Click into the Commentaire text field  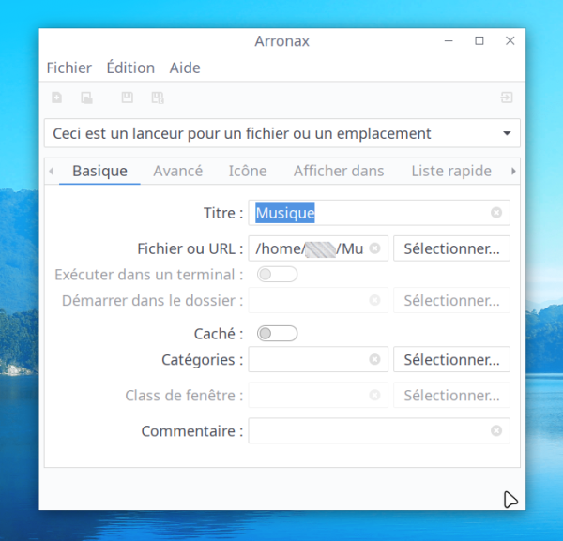click(x=366, y=431)
